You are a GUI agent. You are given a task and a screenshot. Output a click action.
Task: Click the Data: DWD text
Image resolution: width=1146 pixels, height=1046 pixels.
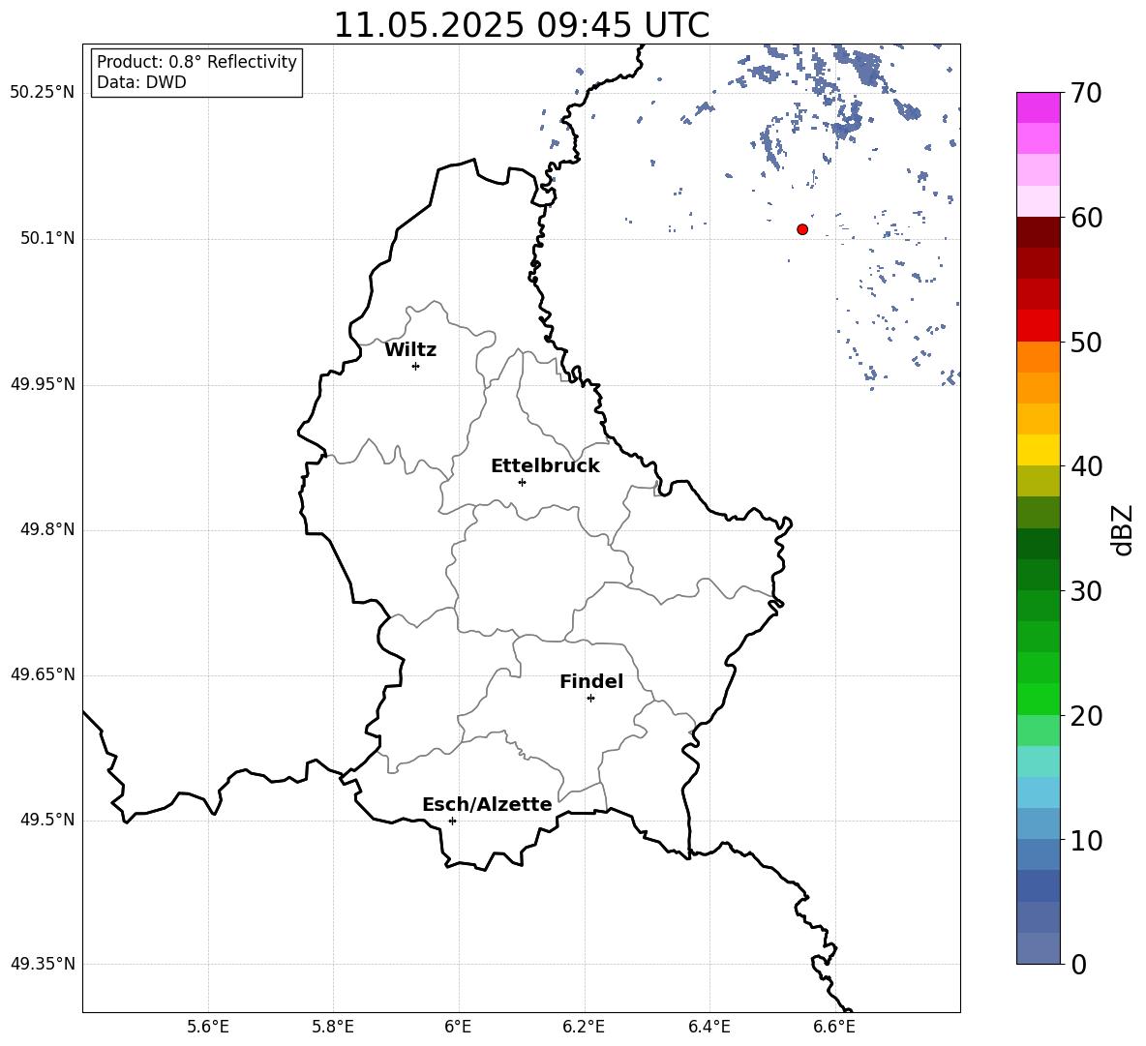[141, 82]
